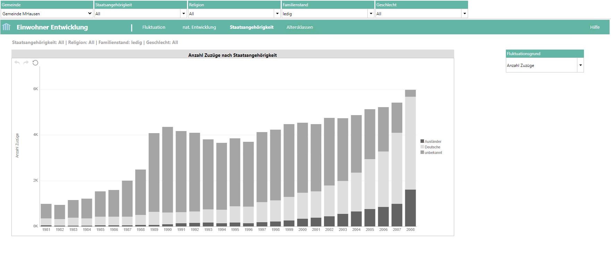Click the unbekannt legend color square
611x260 pixels.
pos(422,153)
